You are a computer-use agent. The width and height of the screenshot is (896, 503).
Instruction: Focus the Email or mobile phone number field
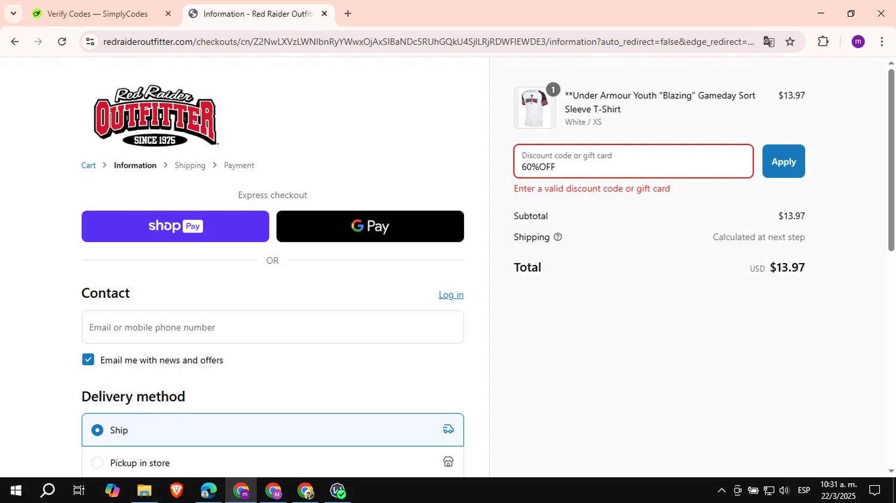272,327
